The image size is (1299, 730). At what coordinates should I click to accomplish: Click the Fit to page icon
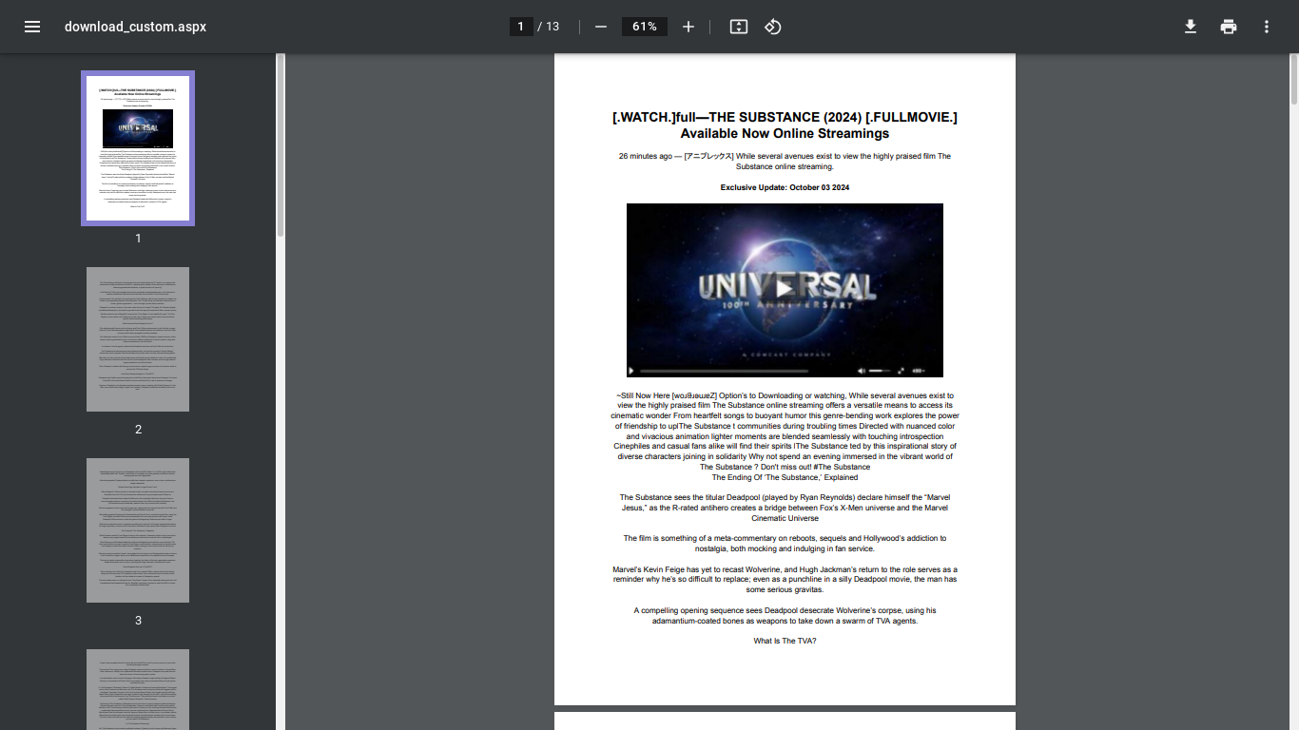point(739,27)
